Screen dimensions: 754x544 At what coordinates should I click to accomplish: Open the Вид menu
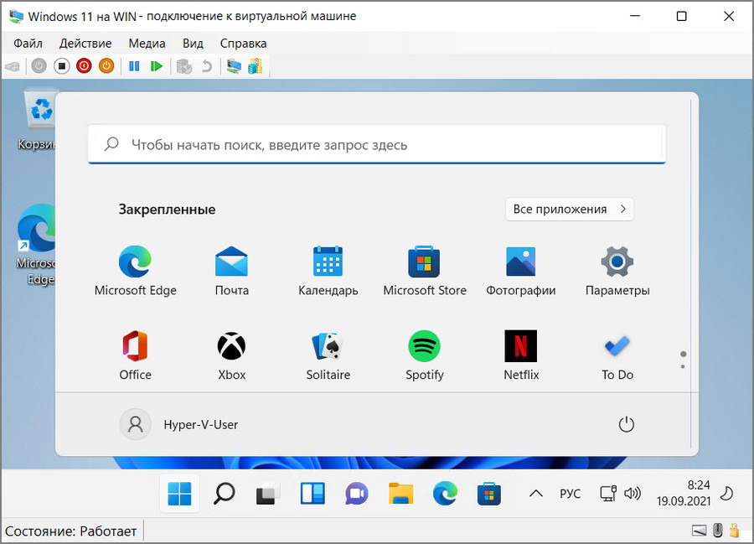[193, 44]
